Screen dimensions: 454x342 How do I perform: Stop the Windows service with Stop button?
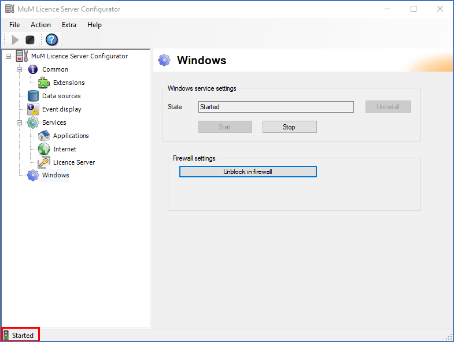click(289, 127)
